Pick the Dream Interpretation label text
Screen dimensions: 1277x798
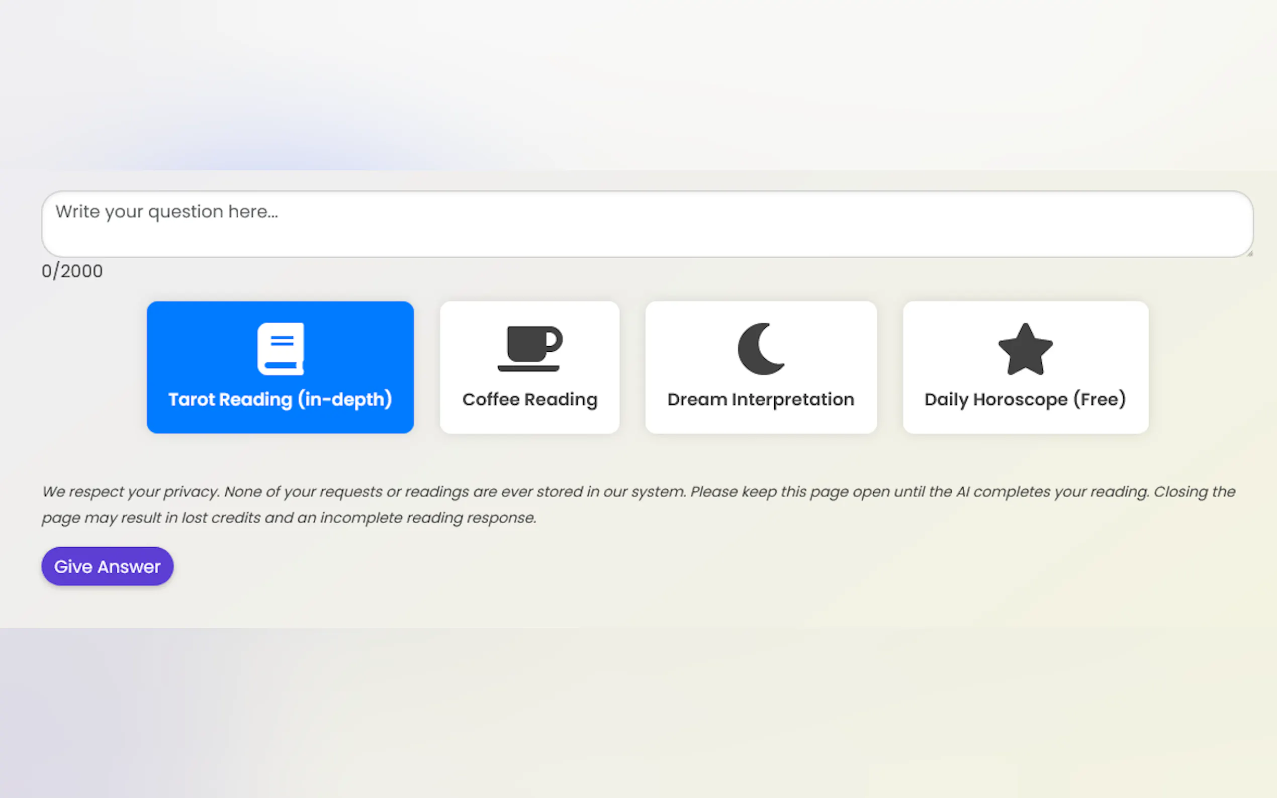pos(761,400)
